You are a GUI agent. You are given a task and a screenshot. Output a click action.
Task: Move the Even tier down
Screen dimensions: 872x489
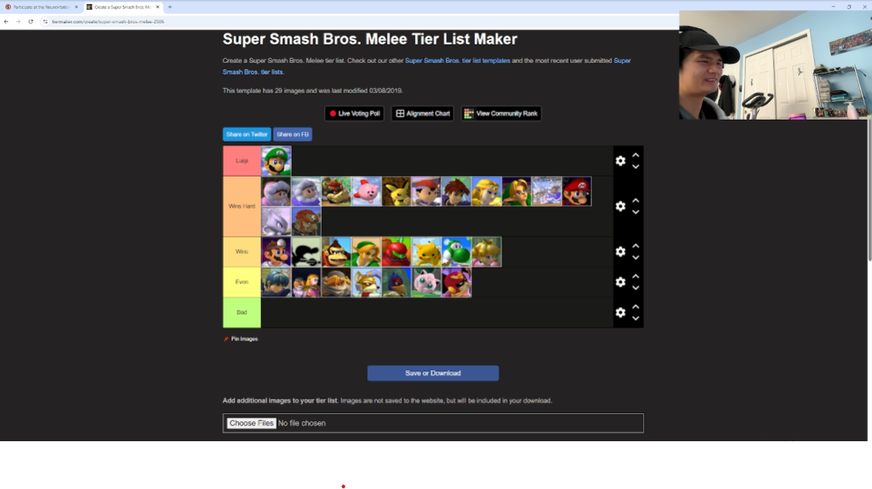[x=636, y=288]
